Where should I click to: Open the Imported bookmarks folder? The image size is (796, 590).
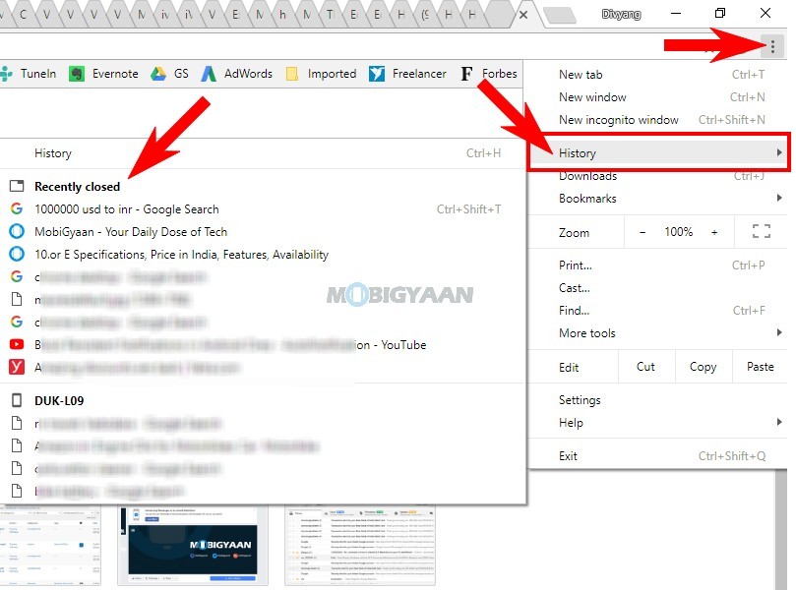click(x=321, y=74)
